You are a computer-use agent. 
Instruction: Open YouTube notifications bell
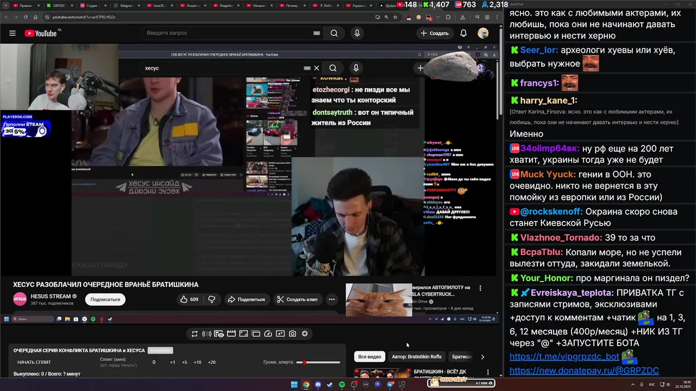463,33
